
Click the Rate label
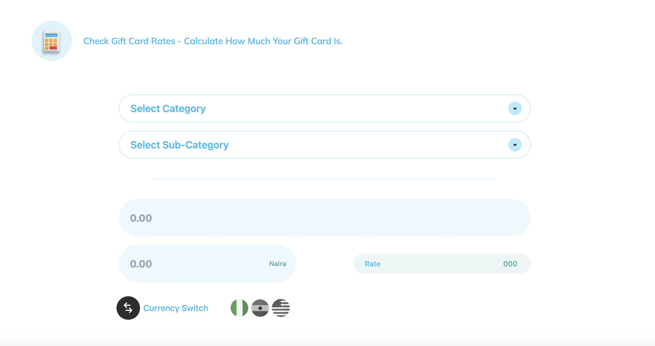372,264
